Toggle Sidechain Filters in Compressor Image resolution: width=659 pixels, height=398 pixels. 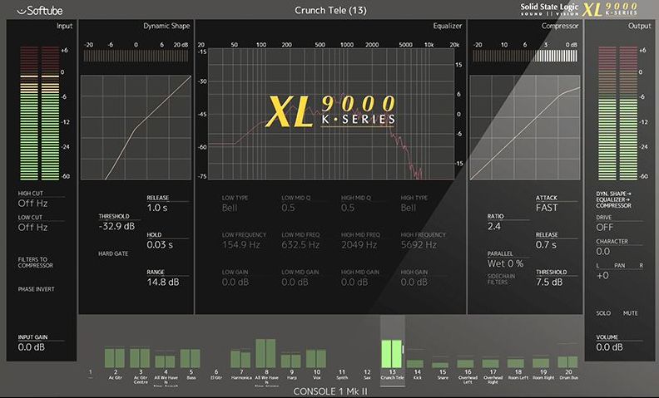[501, 279]
